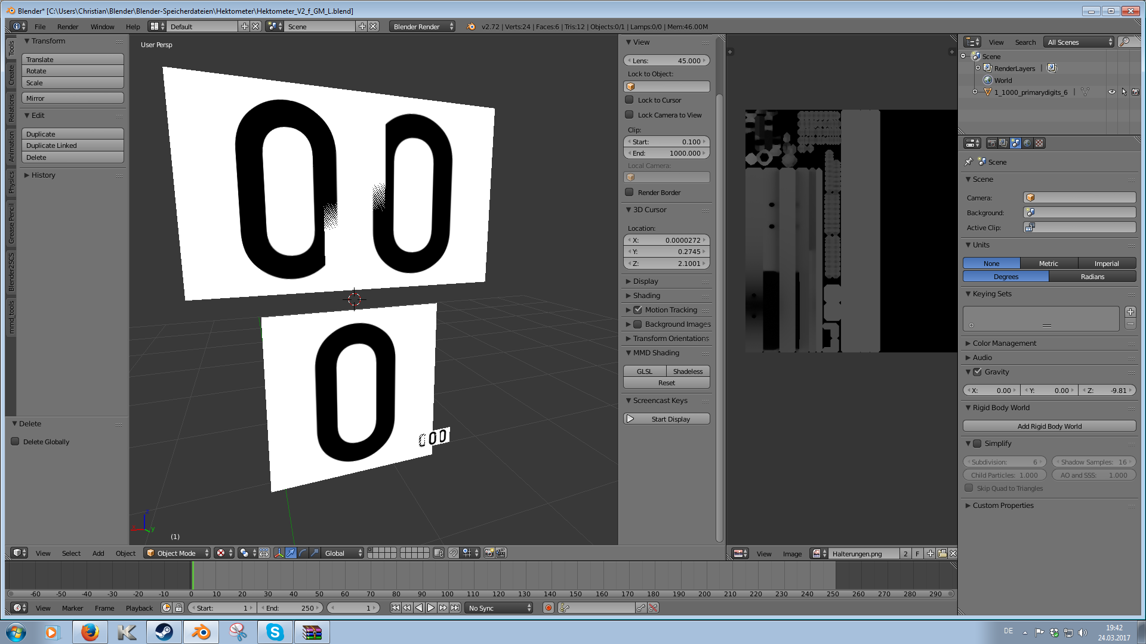1146x644 pixels.
Task: Switch to World properties tab icon
Action: click(x=1027, y=143)
